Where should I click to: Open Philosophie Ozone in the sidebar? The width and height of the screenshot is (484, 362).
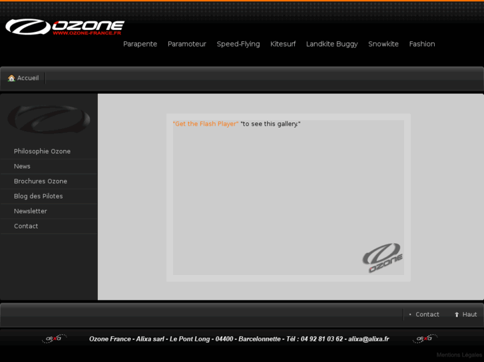[x=42, y=151]
